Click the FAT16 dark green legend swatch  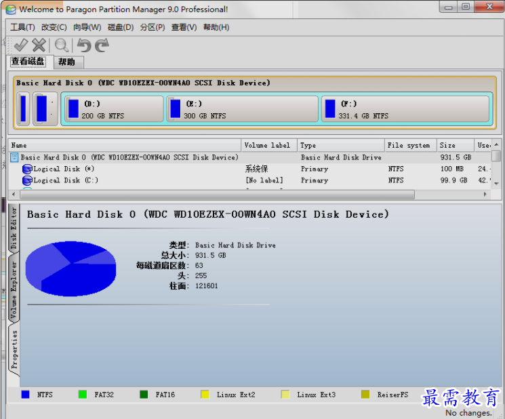[x=144, y=395]
